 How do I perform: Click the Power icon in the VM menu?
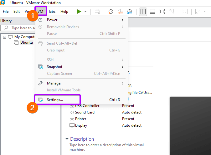coord(40,20)
